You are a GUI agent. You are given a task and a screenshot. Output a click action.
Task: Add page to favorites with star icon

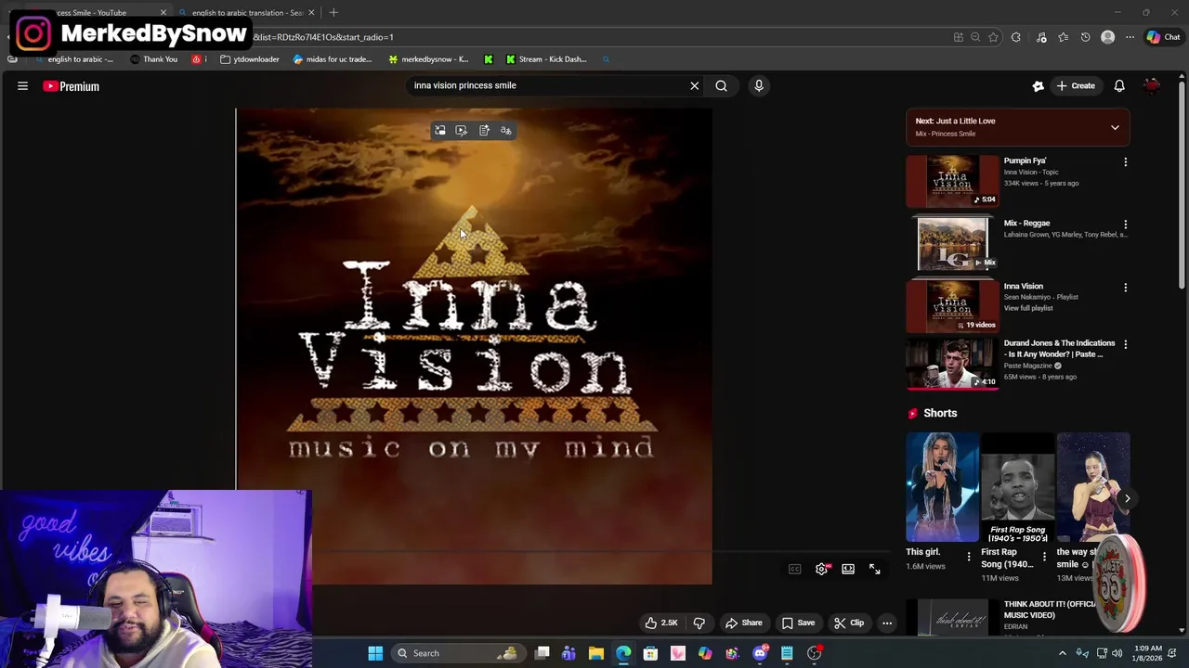coord(993,37)
